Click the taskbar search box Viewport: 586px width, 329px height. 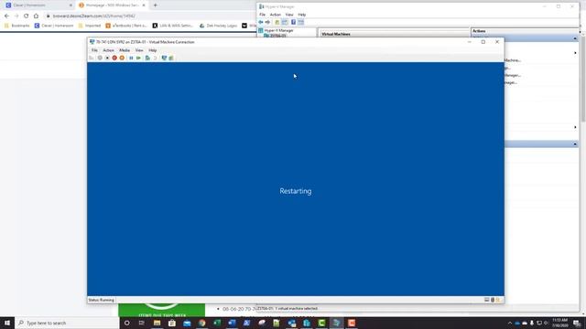tap(67, 323)
